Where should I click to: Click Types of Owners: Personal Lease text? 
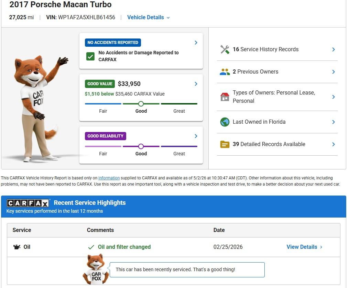pos(274,97)
